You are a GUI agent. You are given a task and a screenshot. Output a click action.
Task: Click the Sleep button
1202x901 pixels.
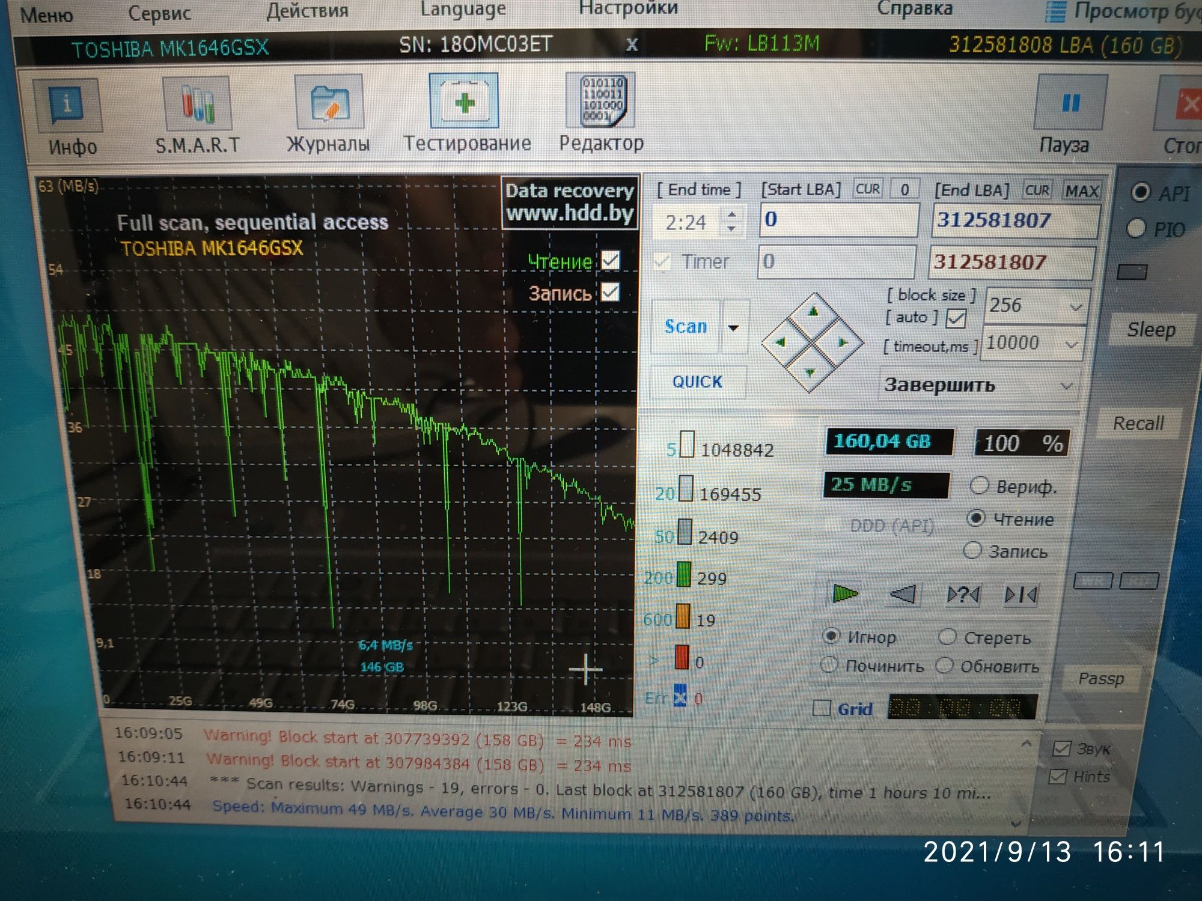(1151, 329)
